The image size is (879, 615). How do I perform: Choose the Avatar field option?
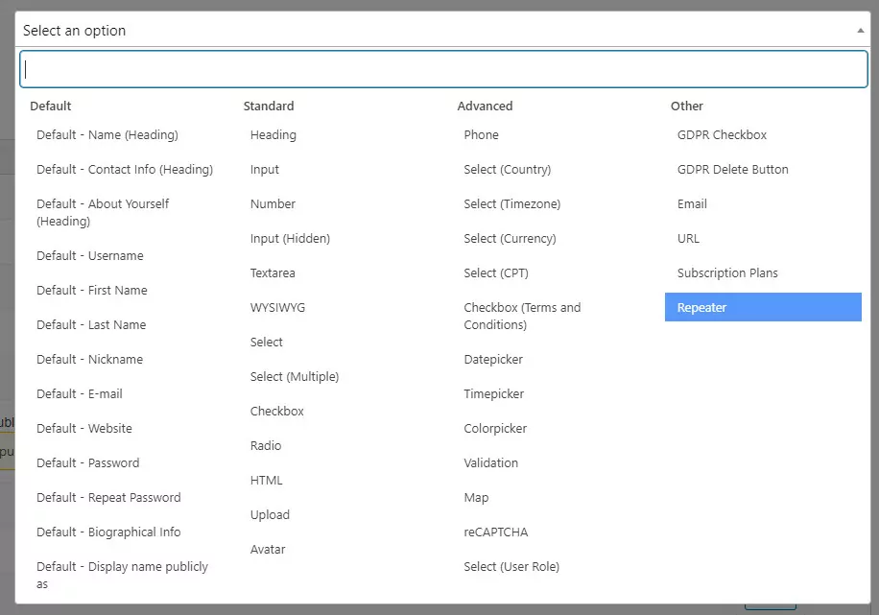click(x=268, y=549)
